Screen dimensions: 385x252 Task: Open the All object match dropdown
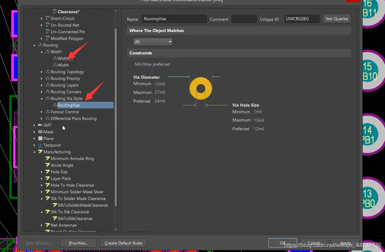pyautogui.click(x=153, y=42)
